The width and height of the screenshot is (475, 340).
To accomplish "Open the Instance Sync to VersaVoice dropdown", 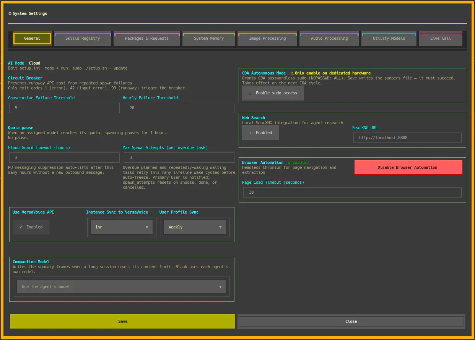I will (x=122, y=227).
